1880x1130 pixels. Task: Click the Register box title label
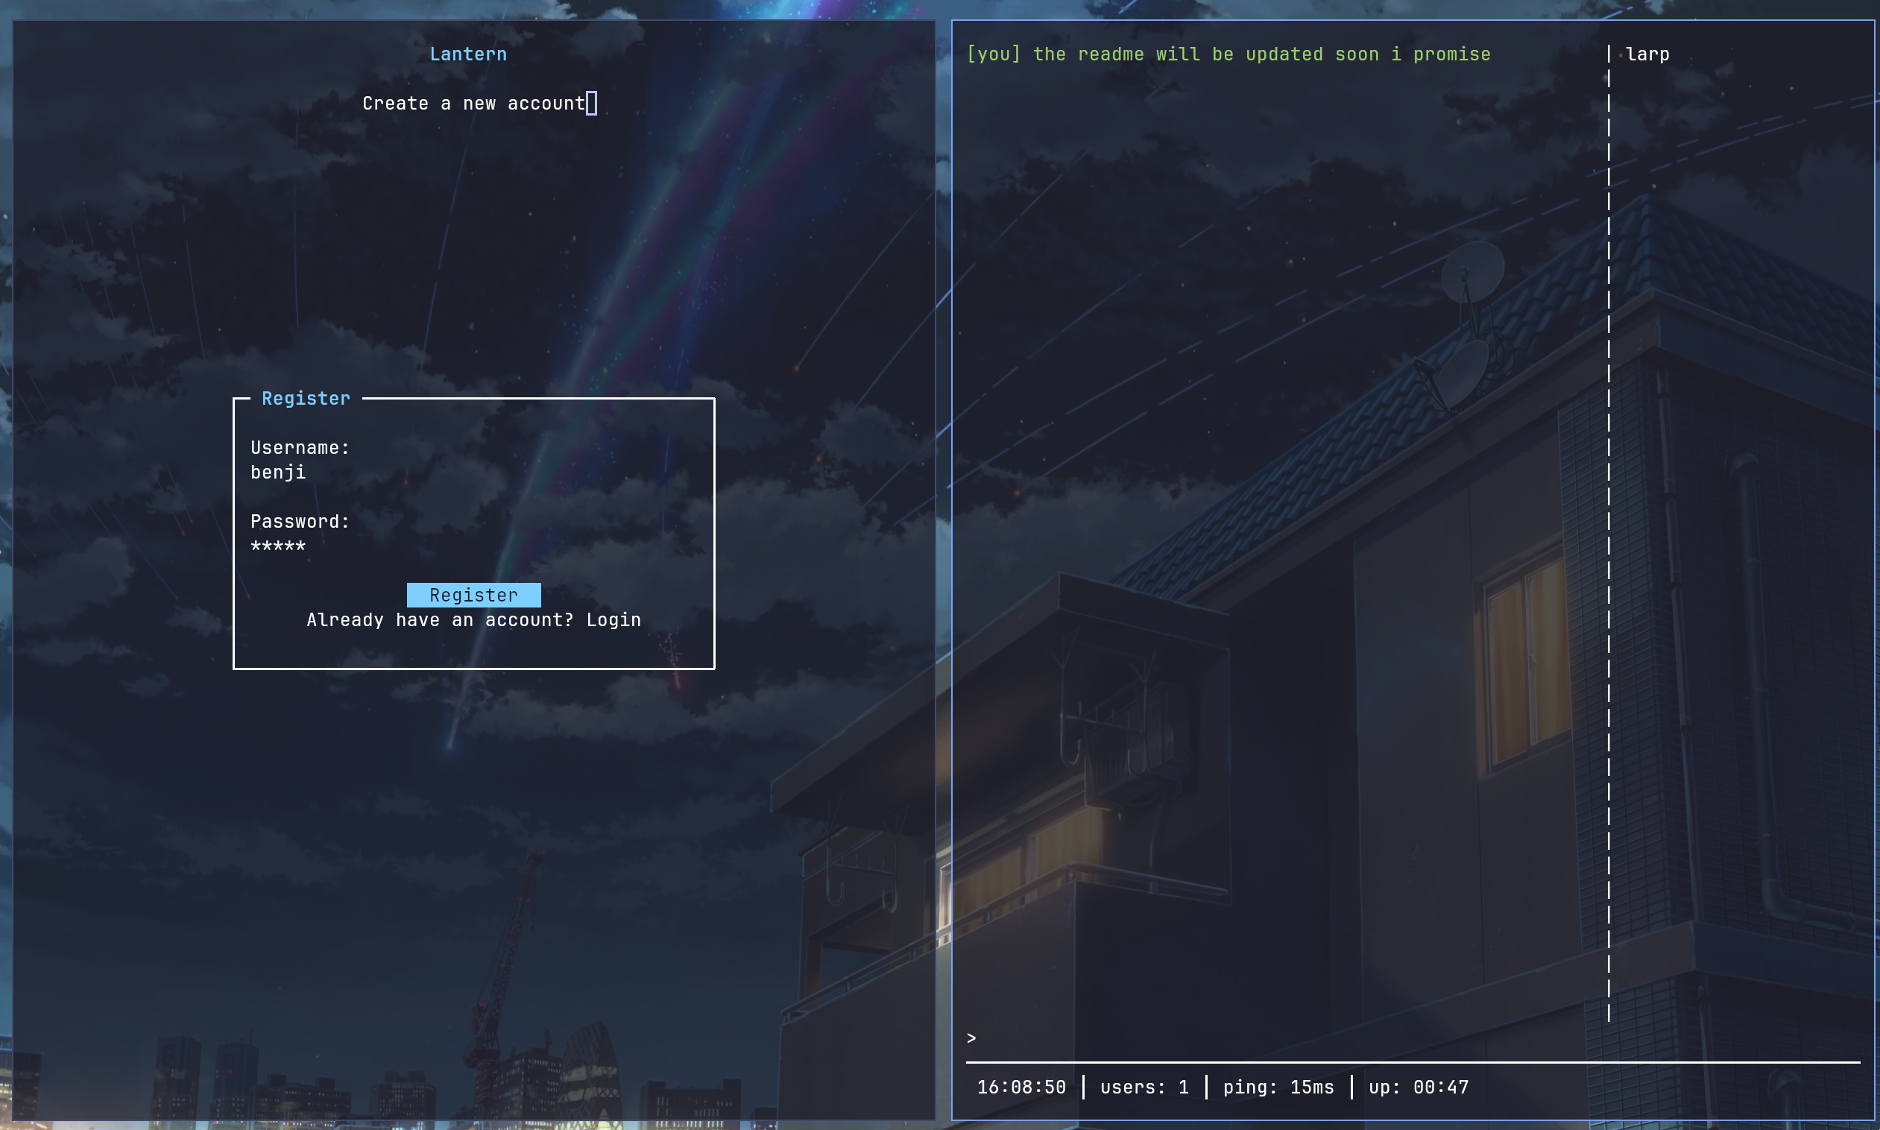[x=306, y=398]
